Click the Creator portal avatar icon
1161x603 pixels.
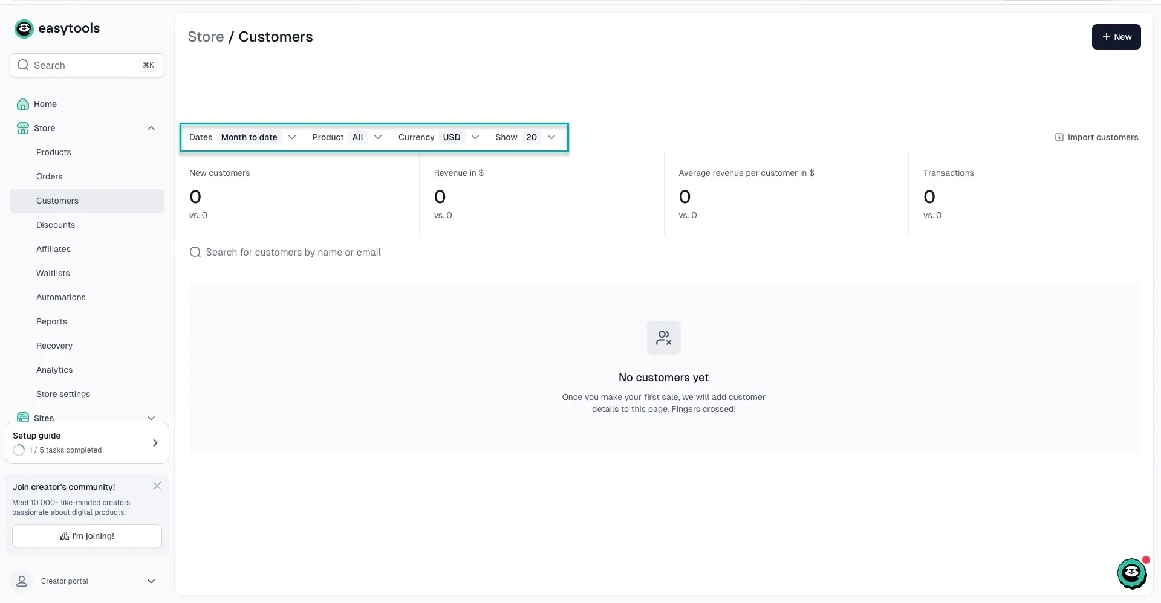22,581
